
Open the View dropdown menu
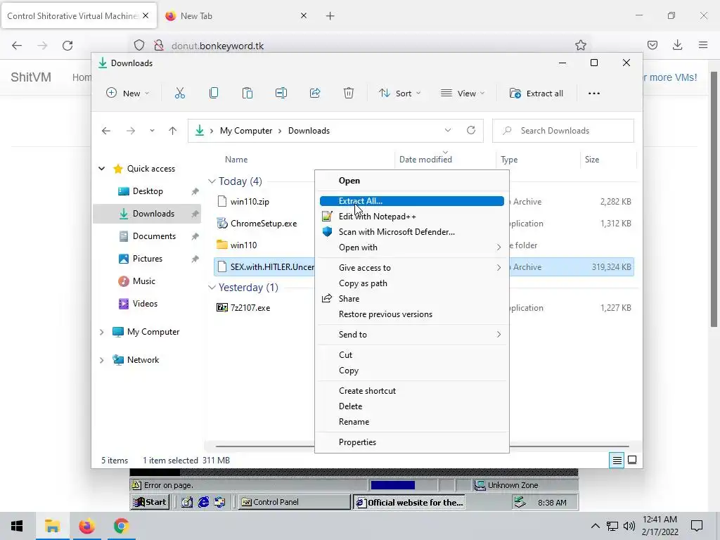tap(463, 94)
